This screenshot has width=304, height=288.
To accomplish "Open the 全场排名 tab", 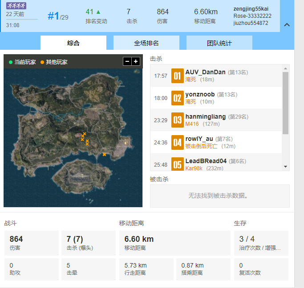I will 146,43.
